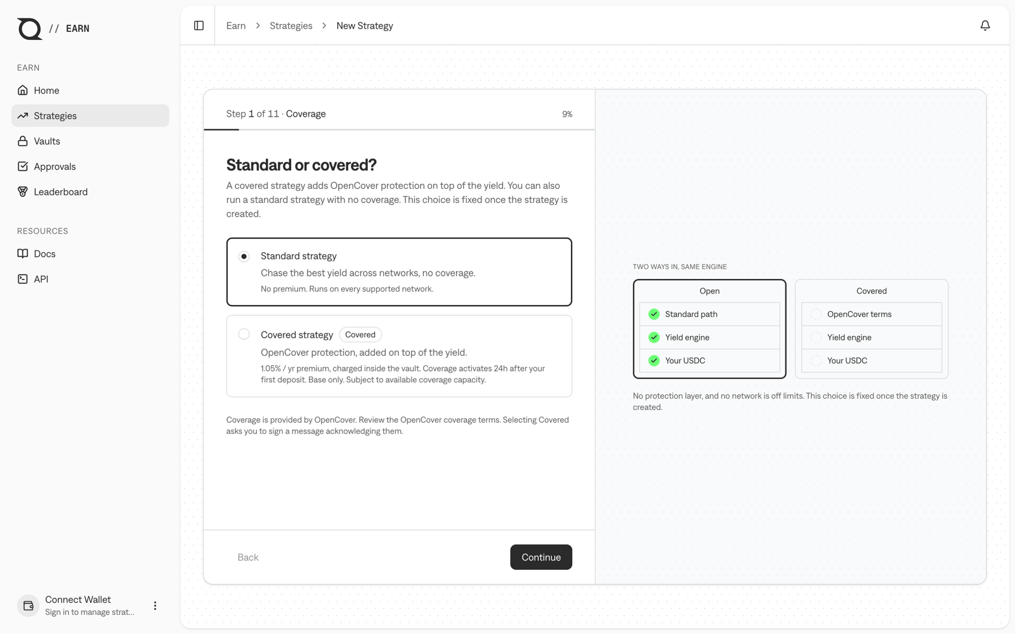Screen dimensions: 1015x634
Task: Click the API label in Resources
Action: [41, 279]
